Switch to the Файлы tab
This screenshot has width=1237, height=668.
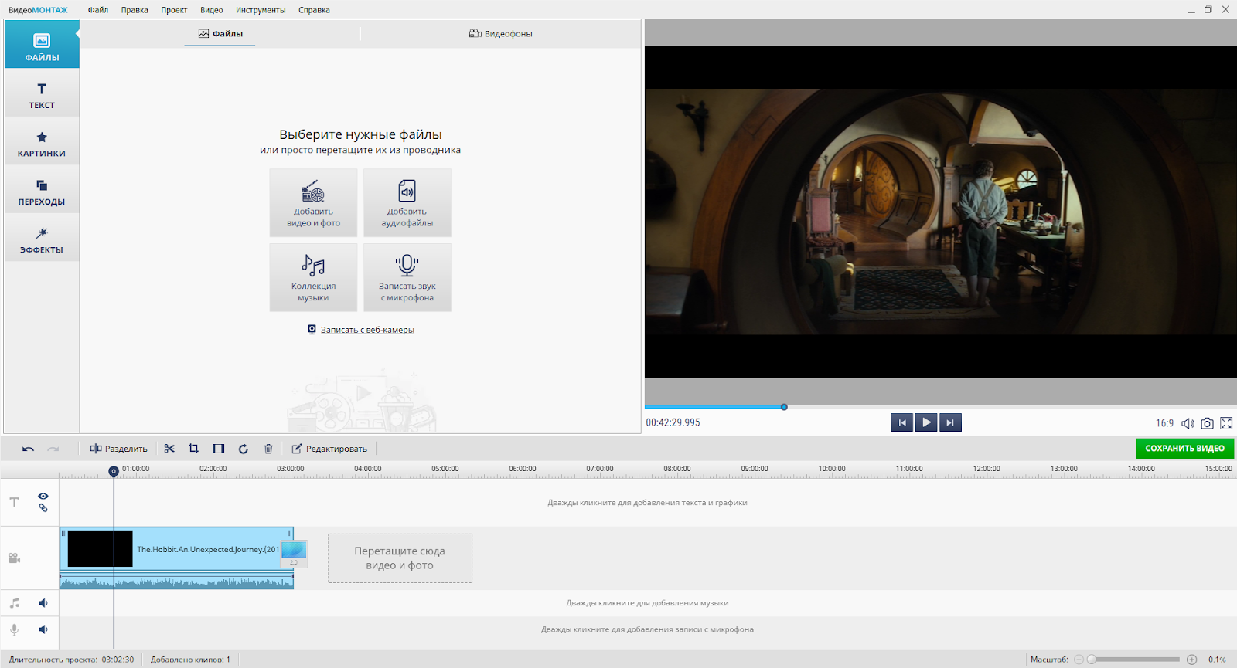click(220, 34)
